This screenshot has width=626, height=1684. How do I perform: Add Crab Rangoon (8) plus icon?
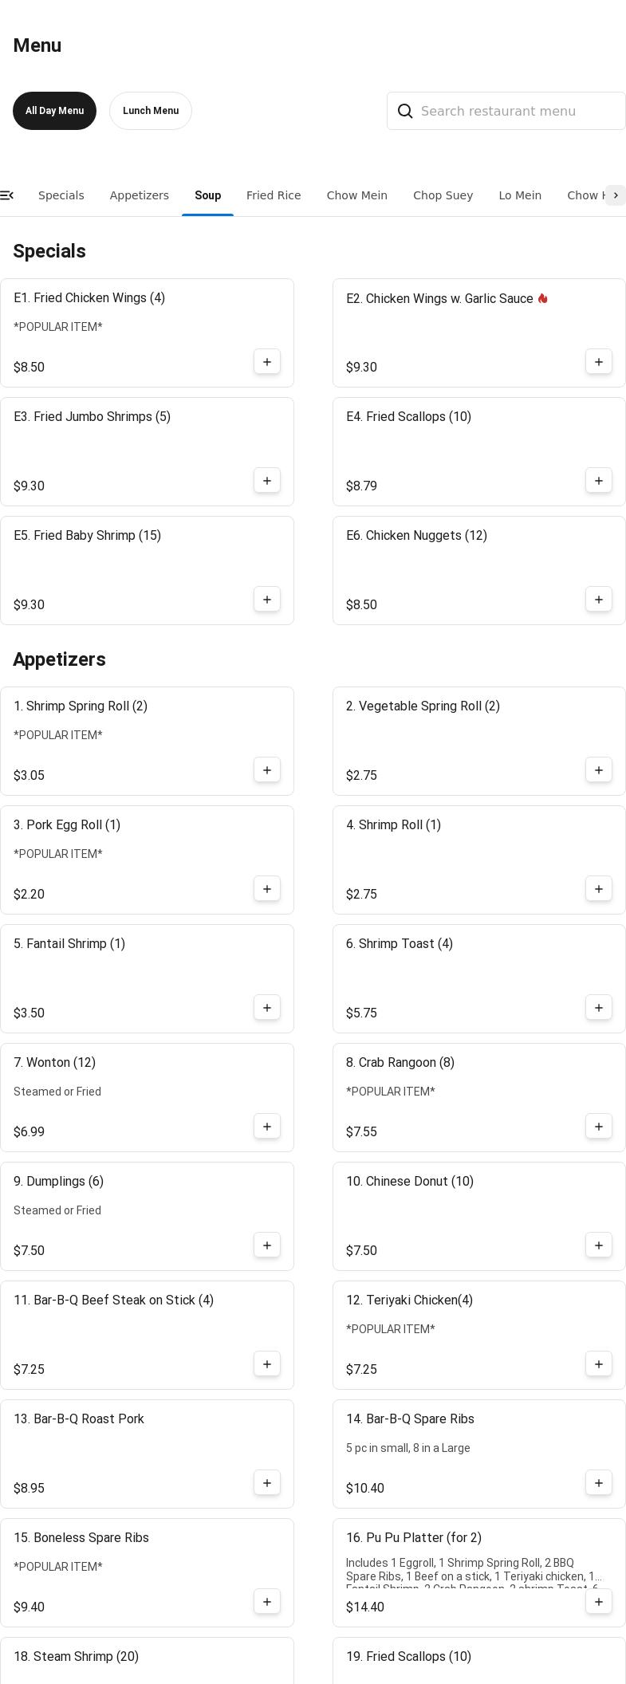pos(599,1127)
